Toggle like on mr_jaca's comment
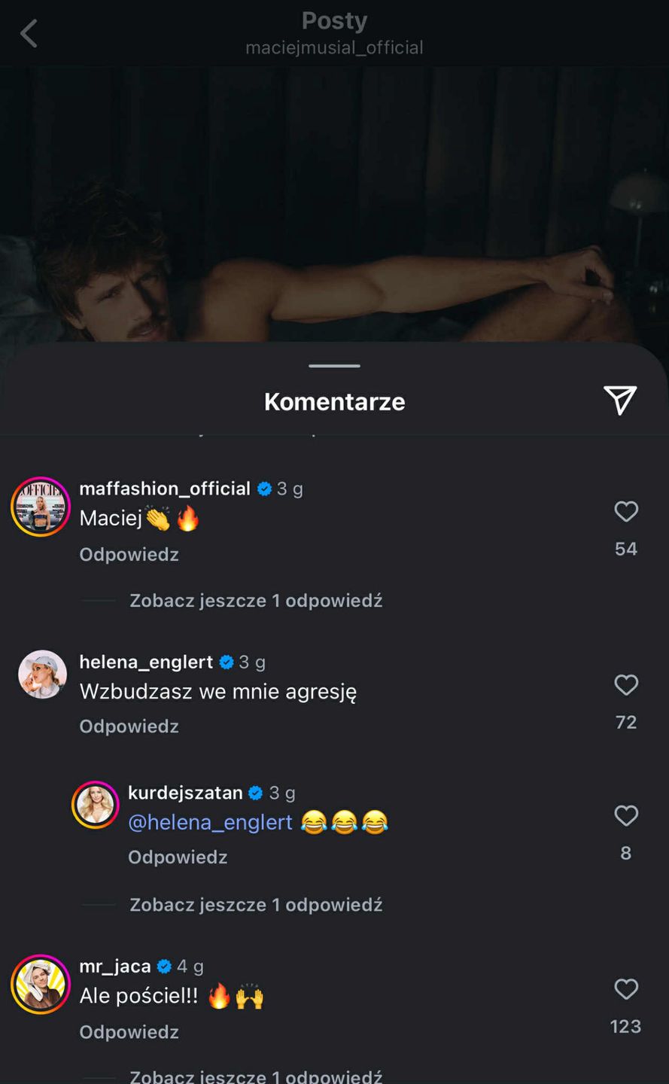669x1084 pixels. coord(626,989)
